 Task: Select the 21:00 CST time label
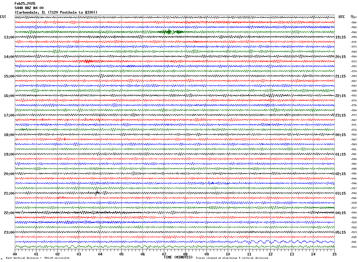(9, 193)
